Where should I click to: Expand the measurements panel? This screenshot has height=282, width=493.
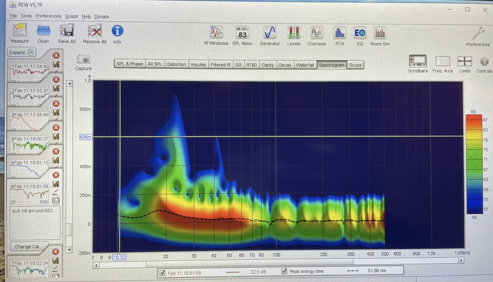pos(21,52)
